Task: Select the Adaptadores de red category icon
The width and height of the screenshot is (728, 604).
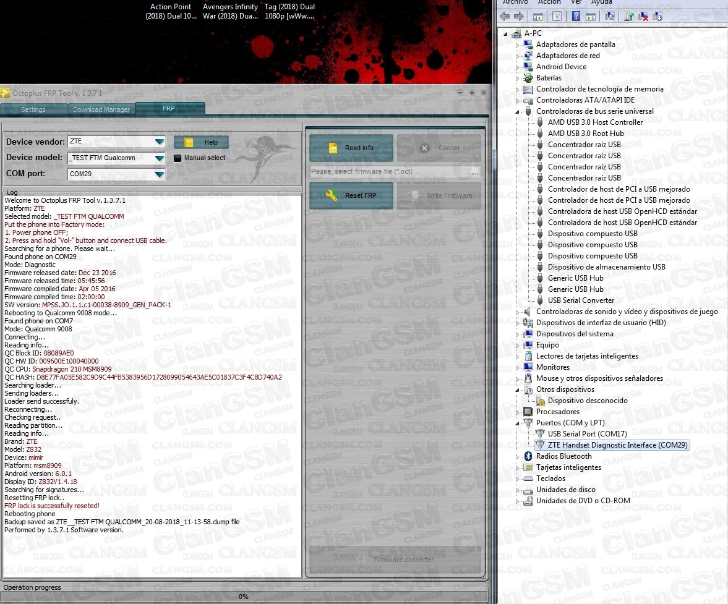Action: (x=528, y=56)
